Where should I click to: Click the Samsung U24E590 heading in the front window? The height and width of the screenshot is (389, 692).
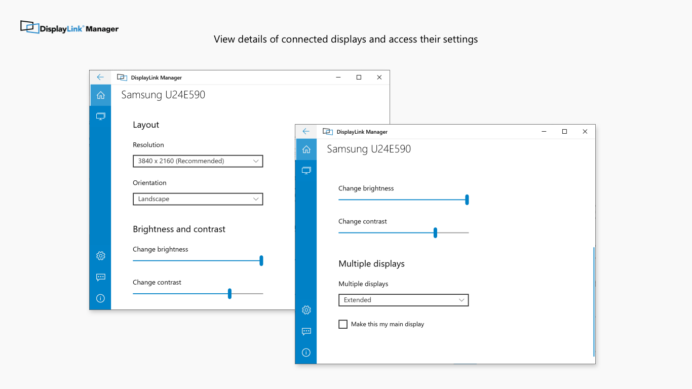point(369,149)
